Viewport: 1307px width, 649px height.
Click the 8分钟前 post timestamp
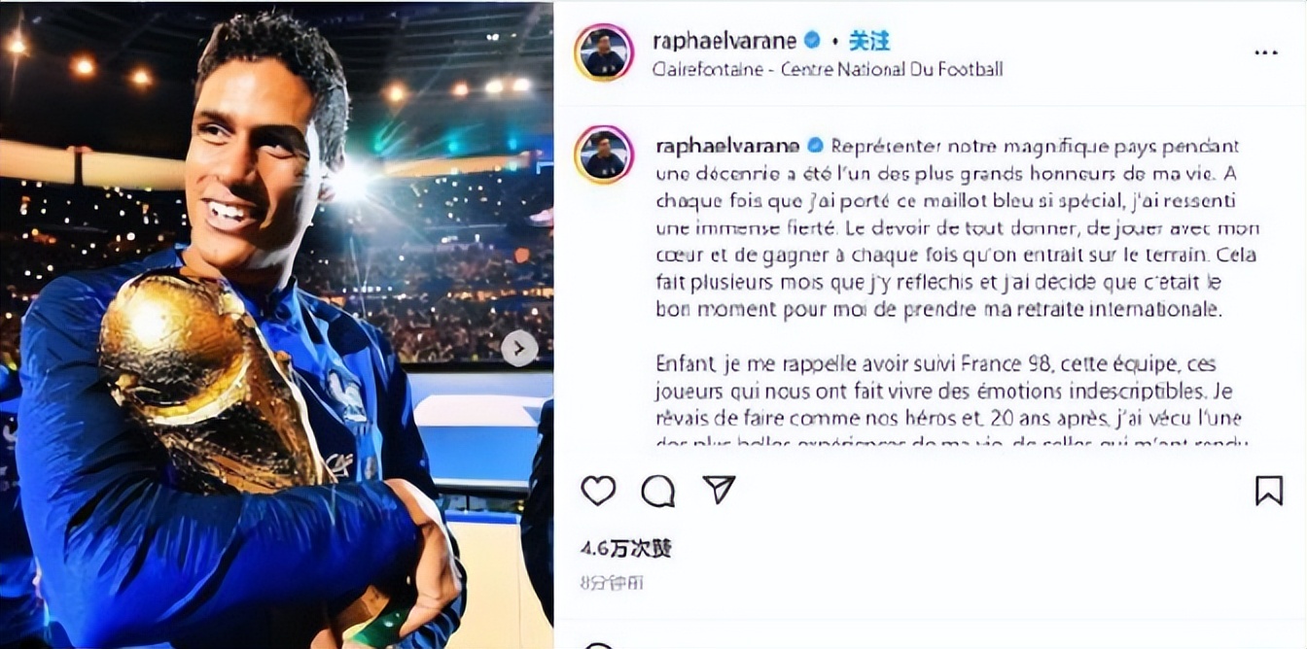(612, 583)
